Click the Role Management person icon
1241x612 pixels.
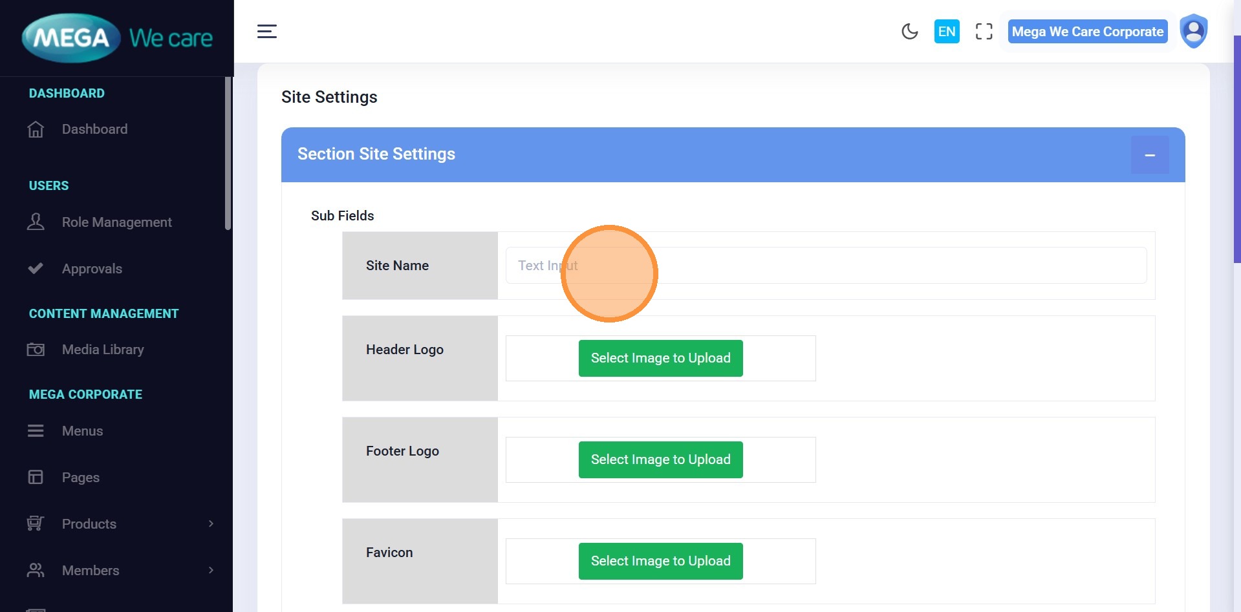pos(36,222)
